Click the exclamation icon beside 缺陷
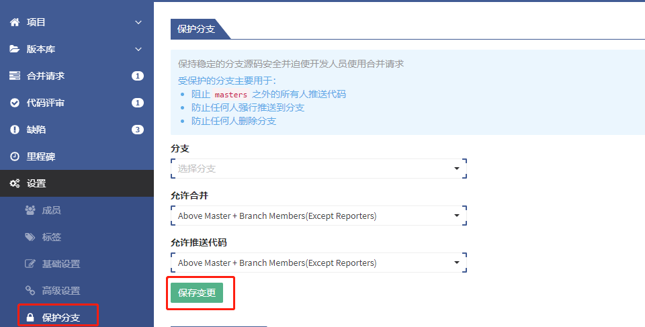 click(15, 130)
